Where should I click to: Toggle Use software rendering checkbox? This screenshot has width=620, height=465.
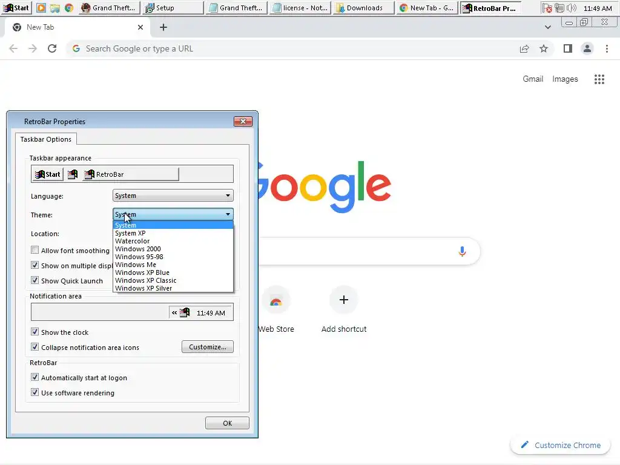pyautogui.click(x=35, y=392)
